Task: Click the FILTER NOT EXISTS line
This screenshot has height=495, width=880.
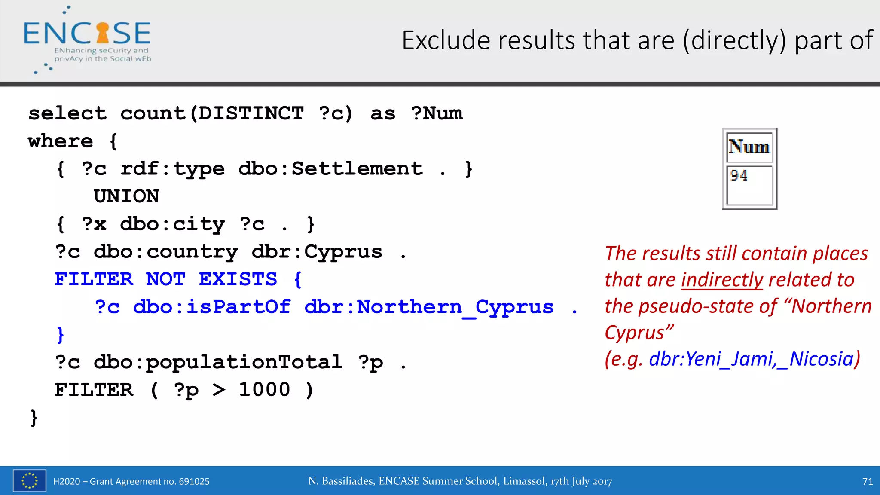Action: point(178,279)
